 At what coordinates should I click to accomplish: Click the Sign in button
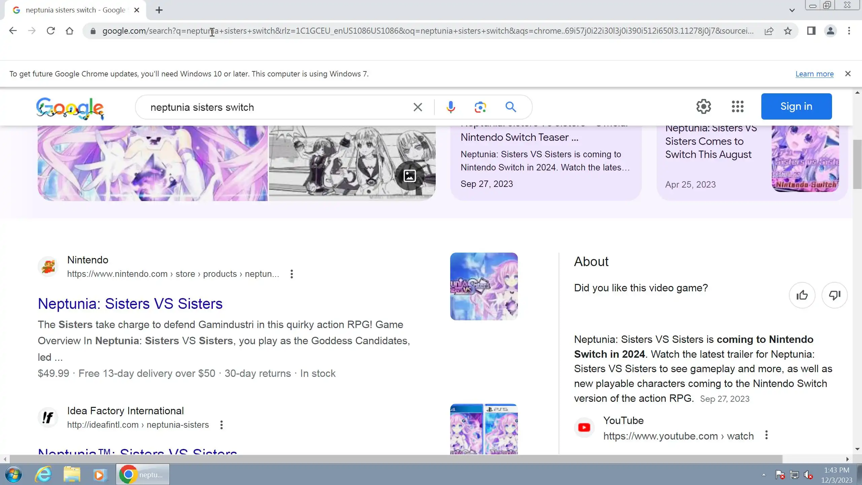point(796,106)
